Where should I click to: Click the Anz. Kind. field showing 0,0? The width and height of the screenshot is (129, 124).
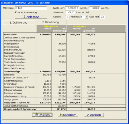coord(102,17)
